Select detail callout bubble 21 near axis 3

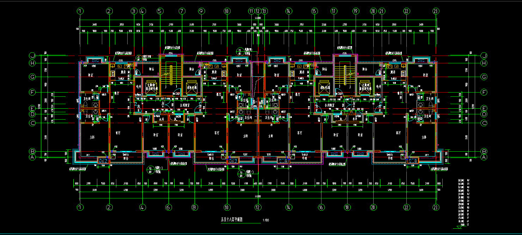[x=139, y=58]
